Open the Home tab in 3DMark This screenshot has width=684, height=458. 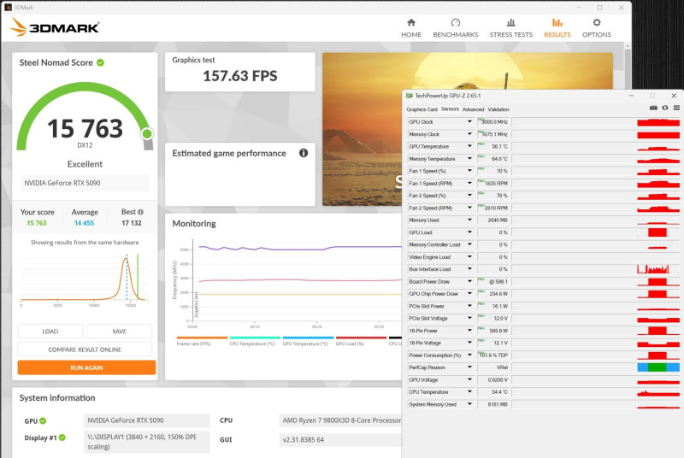[x=411, y=28]
